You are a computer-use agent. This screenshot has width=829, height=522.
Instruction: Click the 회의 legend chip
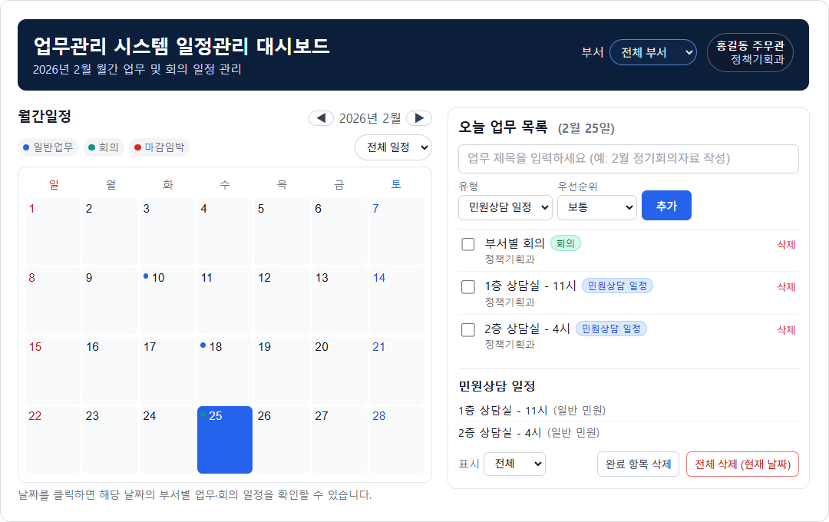click(104, 147)
